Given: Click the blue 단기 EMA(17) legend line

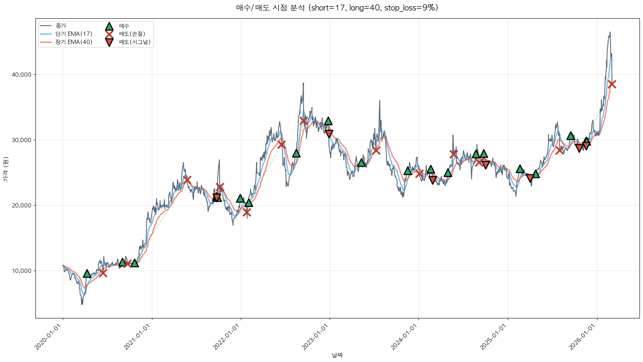Looking at the screenshot, I should pyautogui.click(x=46, y=34).
